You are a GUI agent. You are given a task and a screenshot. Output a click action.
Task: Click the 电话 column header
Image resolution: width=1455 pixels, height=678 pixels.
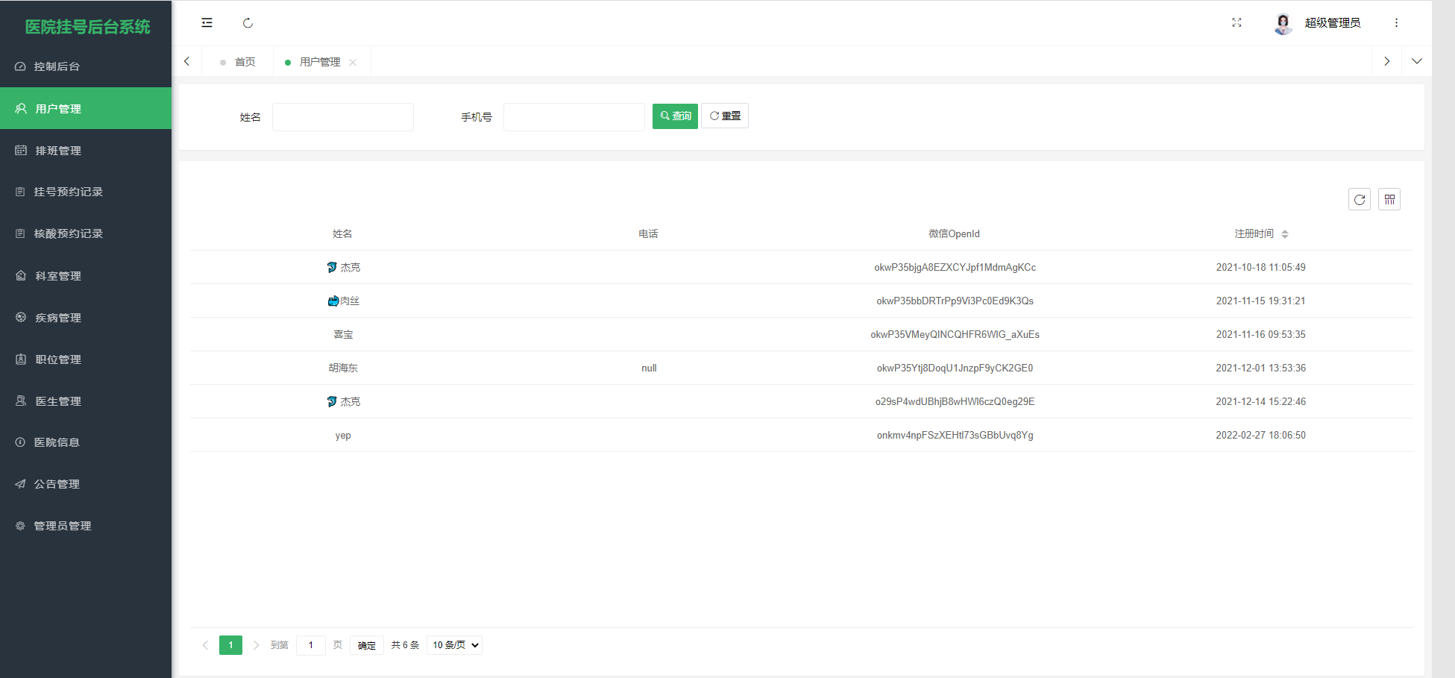[648, 233]
